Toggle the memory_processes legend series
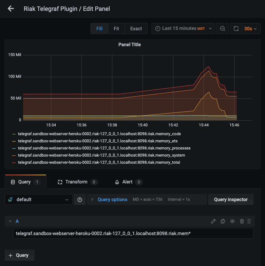Screen dimensions: 265x266 [104, 148]
